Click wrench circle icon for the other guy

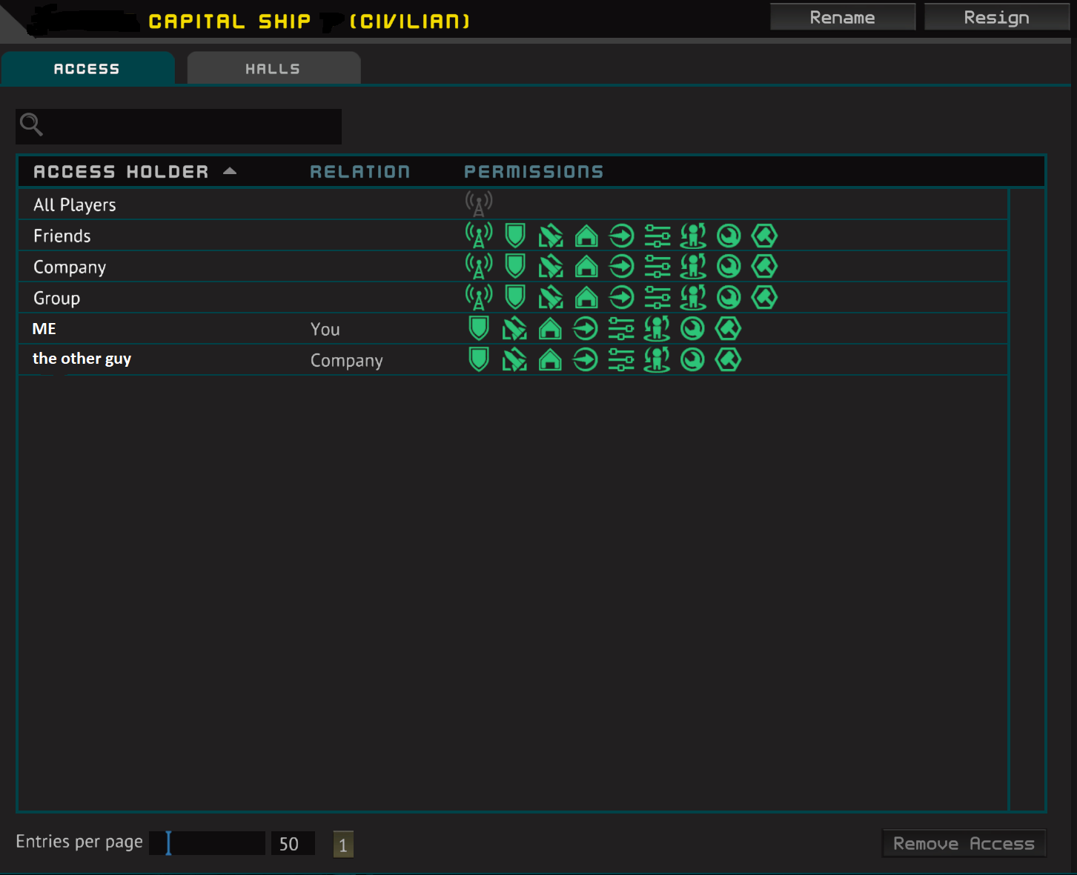pyautogui.click(x=692, y=360)
